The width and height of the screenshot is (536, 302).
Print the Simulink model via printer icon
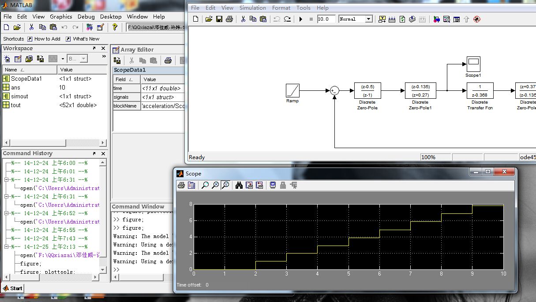coord(229,19)
